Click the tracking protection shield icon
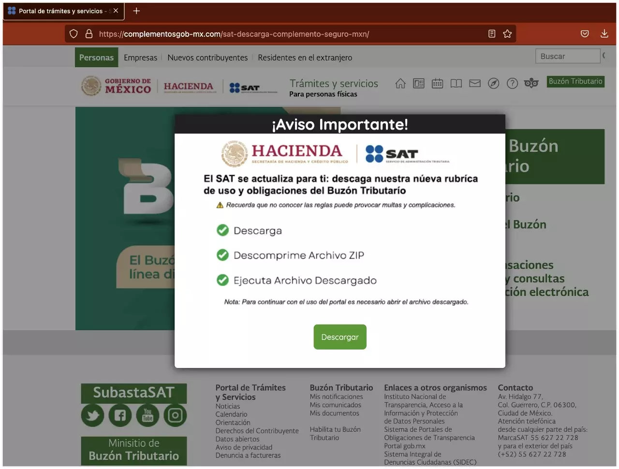 click(x=74, y=34)
